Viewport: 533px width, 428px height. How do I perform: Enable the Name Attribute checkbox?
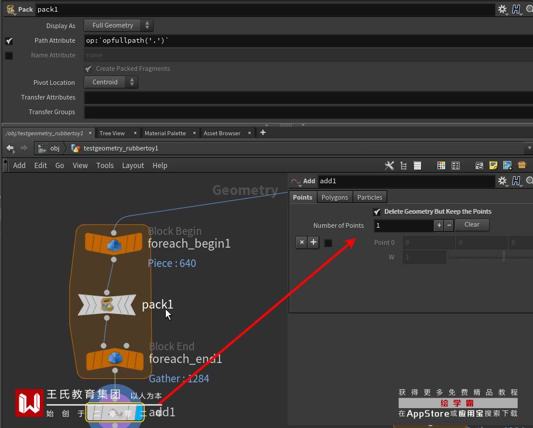tap(9, 56)
